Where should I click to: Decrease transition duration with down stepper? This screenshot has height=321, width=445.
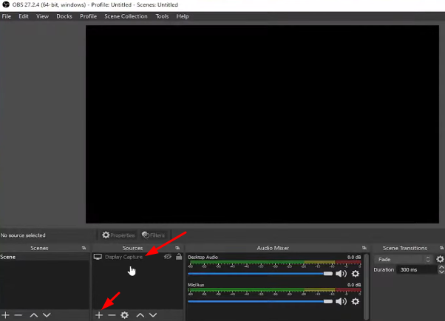point(441,272)
